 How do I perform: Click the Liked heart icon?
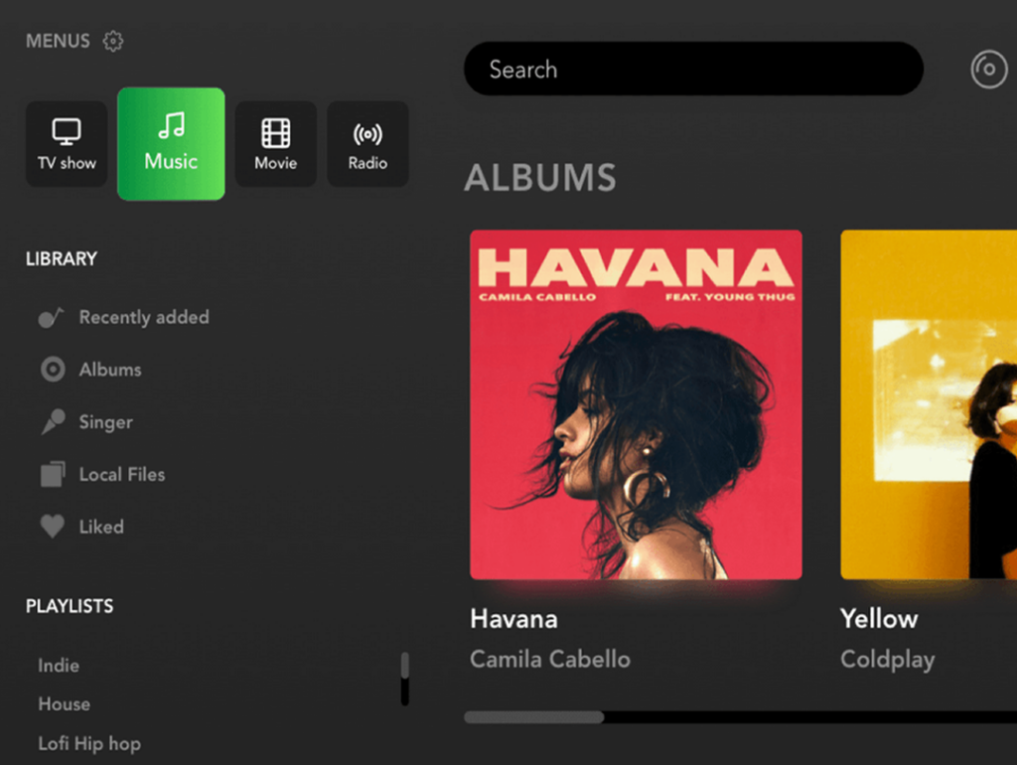point(53,527)
